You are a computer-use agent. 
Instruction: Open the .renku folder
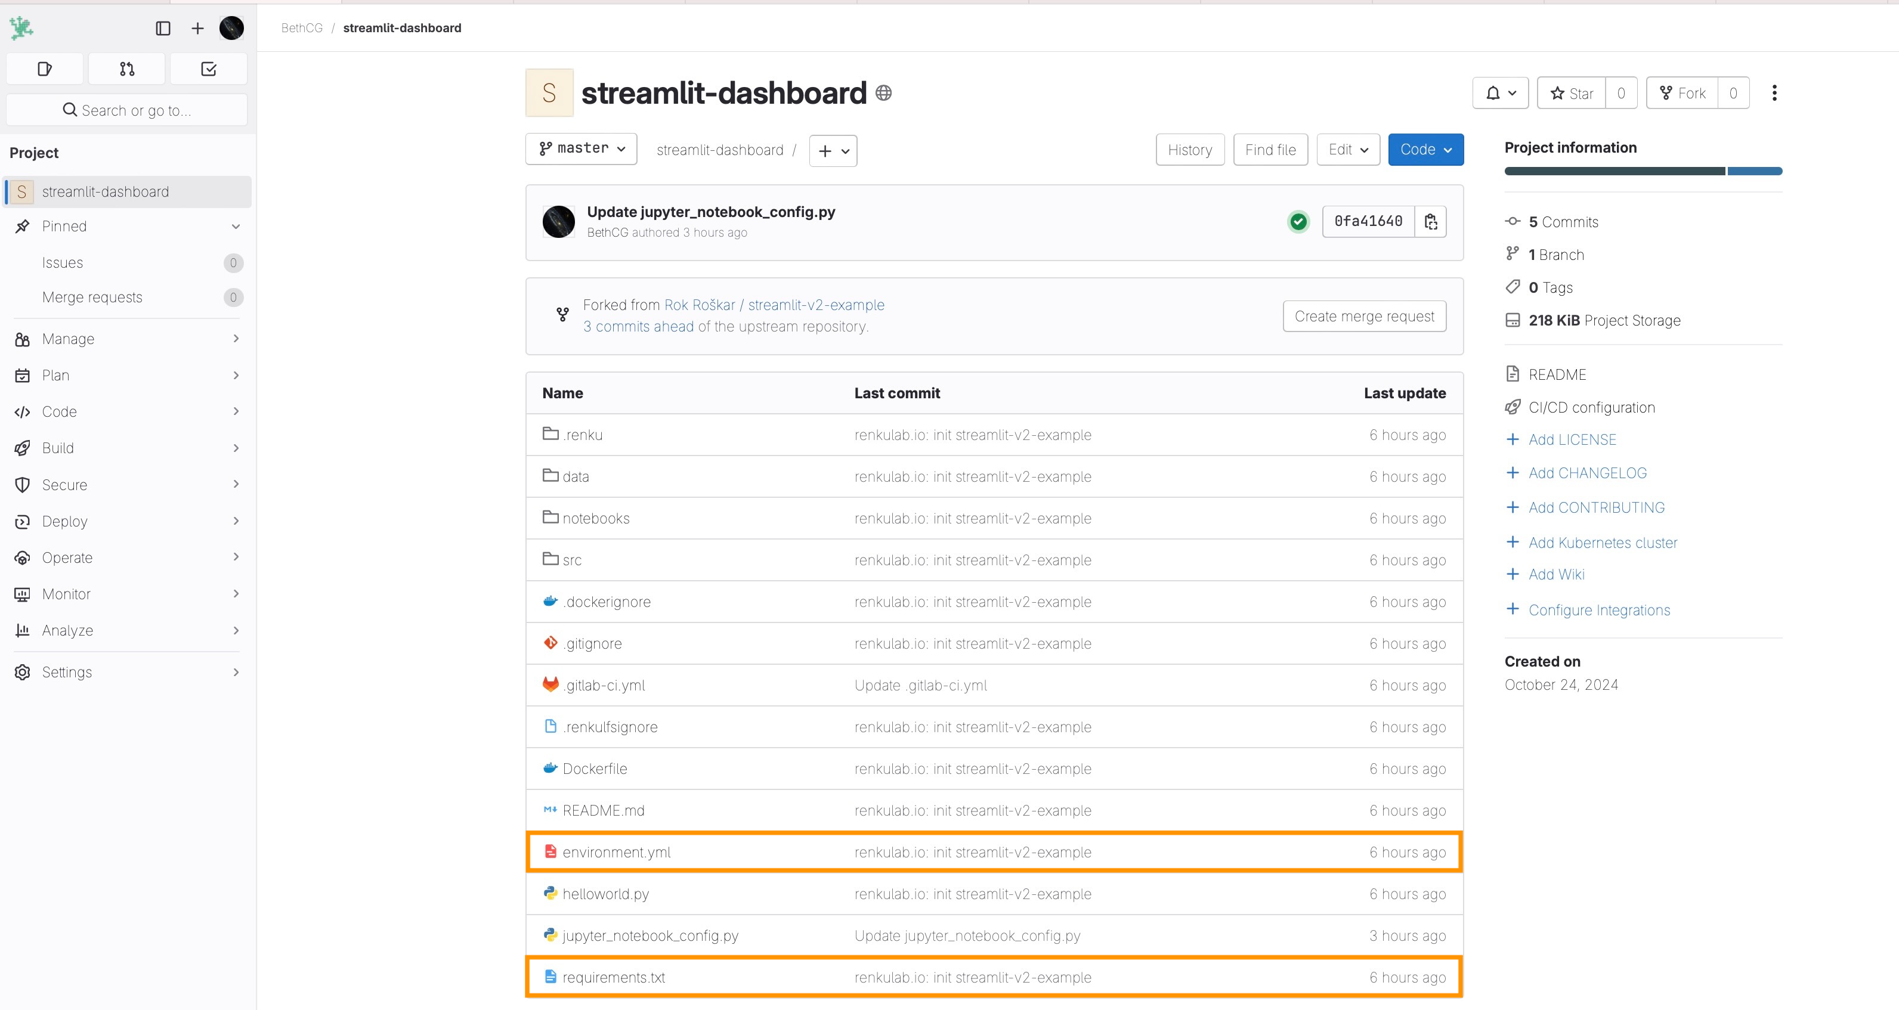[582, 435]
